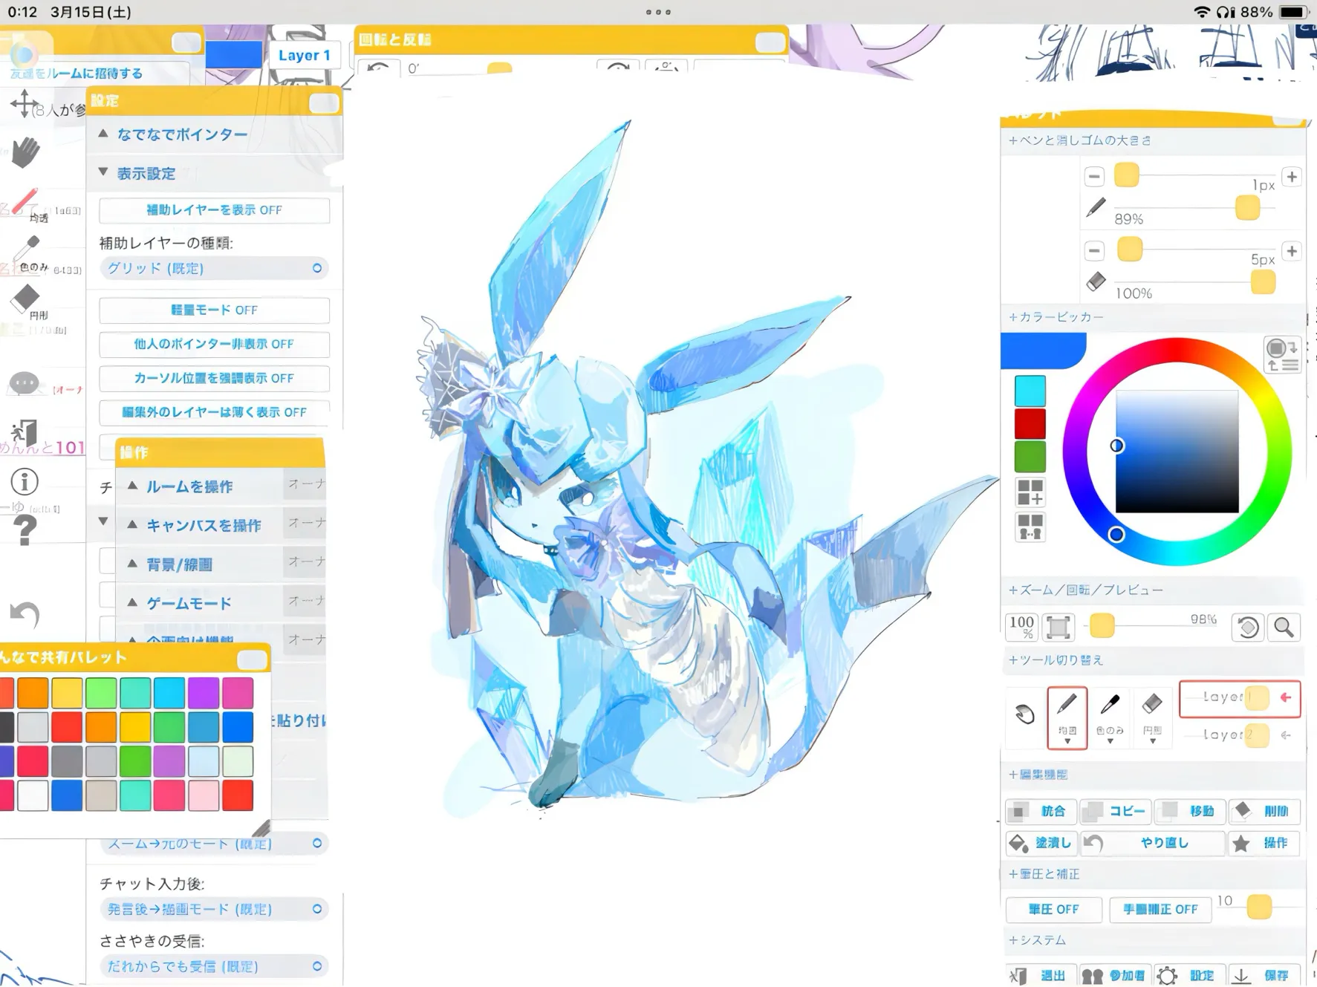The height and width of the screenshot is (987, 1317).
Task: Click the システム section header
Action: pos(1154,941)
